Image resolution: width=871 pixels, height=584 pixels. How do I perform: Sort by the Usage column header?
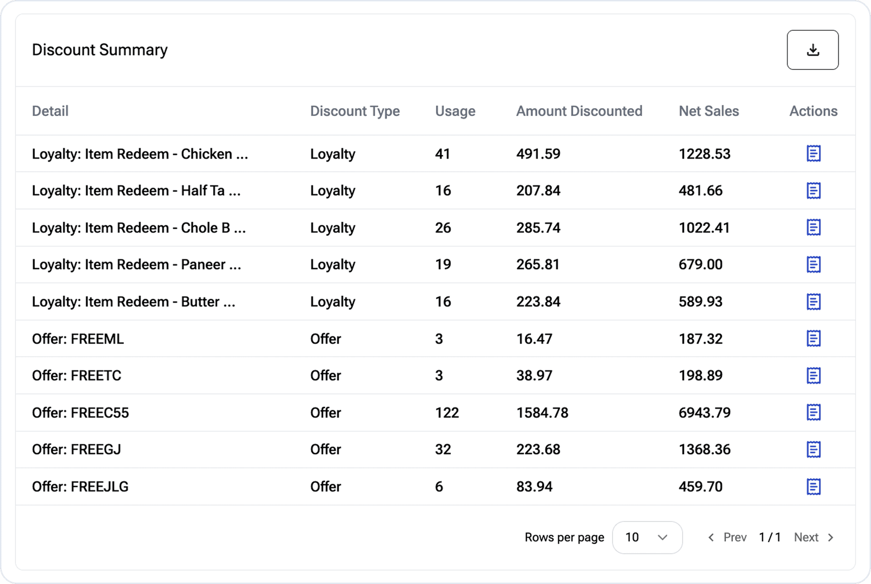coord(455,111)
